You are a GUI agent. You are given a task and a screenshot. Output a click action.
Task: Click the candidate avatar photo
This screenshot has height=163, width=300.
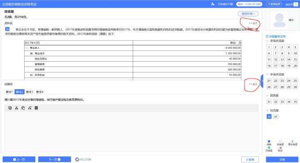pos(279,20)
